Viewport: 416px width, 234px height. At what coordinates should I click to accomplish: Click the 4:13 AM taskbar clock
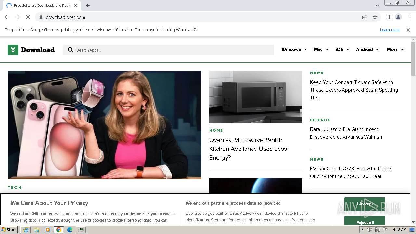coord(399,230)
